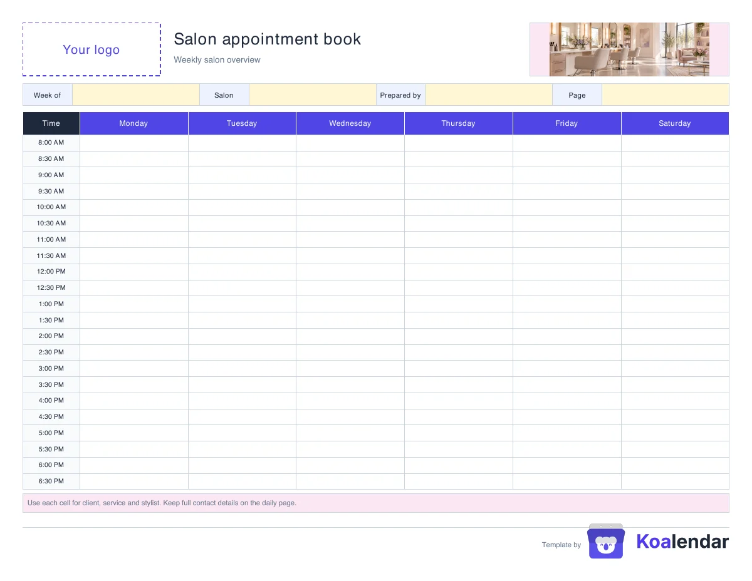Click the '3:30 PM' time label
The image size is (752, 581).
point(51,385)
